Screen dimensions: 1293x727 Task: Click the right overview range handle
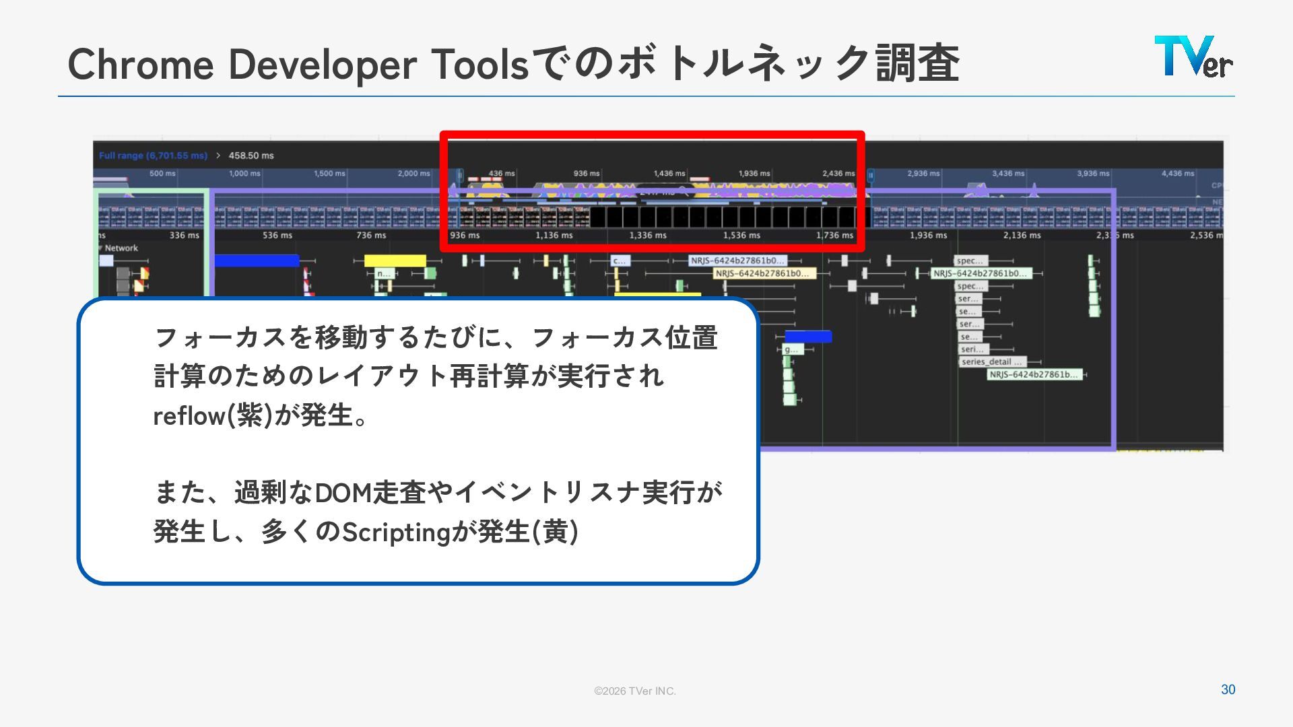tap(870, 176)
